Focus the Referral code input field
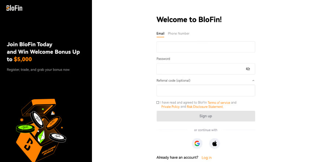The width and height of the screenshot is (318, 162). tap(206, 91)
